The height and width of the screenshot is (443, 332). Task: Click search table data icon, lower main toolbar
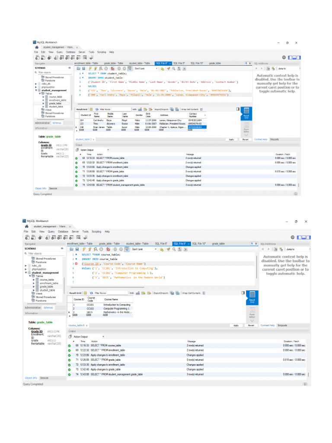[x=79, y=238]
